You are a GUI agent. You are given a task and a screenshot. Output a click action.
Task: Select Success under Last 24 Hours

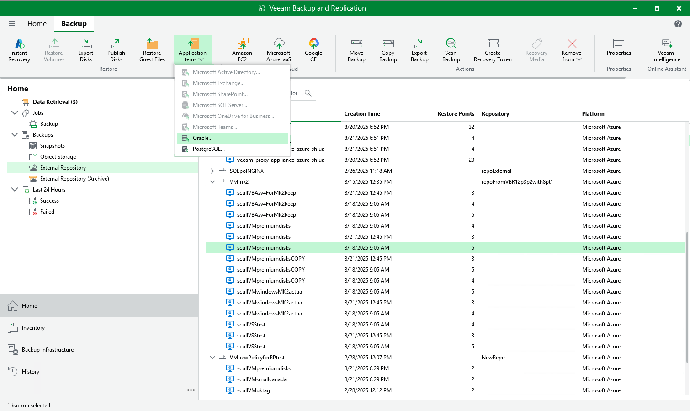(x=49, y=201)
